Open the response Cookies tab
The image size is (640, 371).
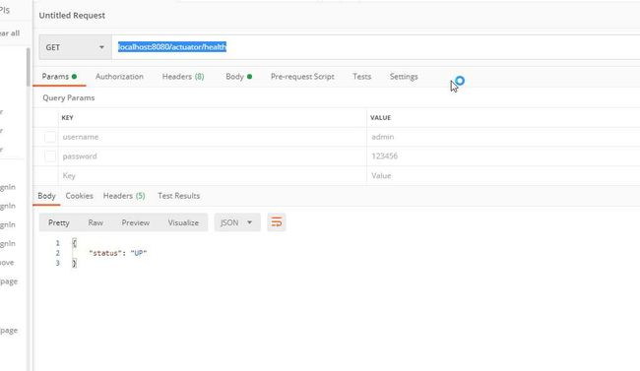[x=79, y=196]
